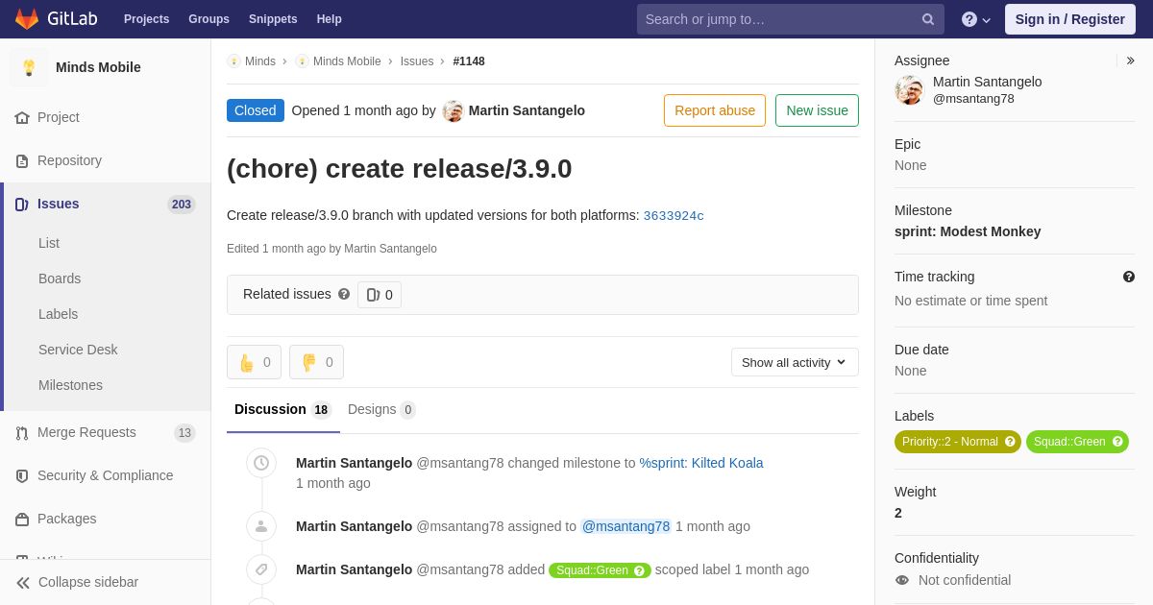This screenshot has height=605, width=1153.
Task: Click the Not confidential eye icon
Action: pyautogui.click(x=901, y=580)
